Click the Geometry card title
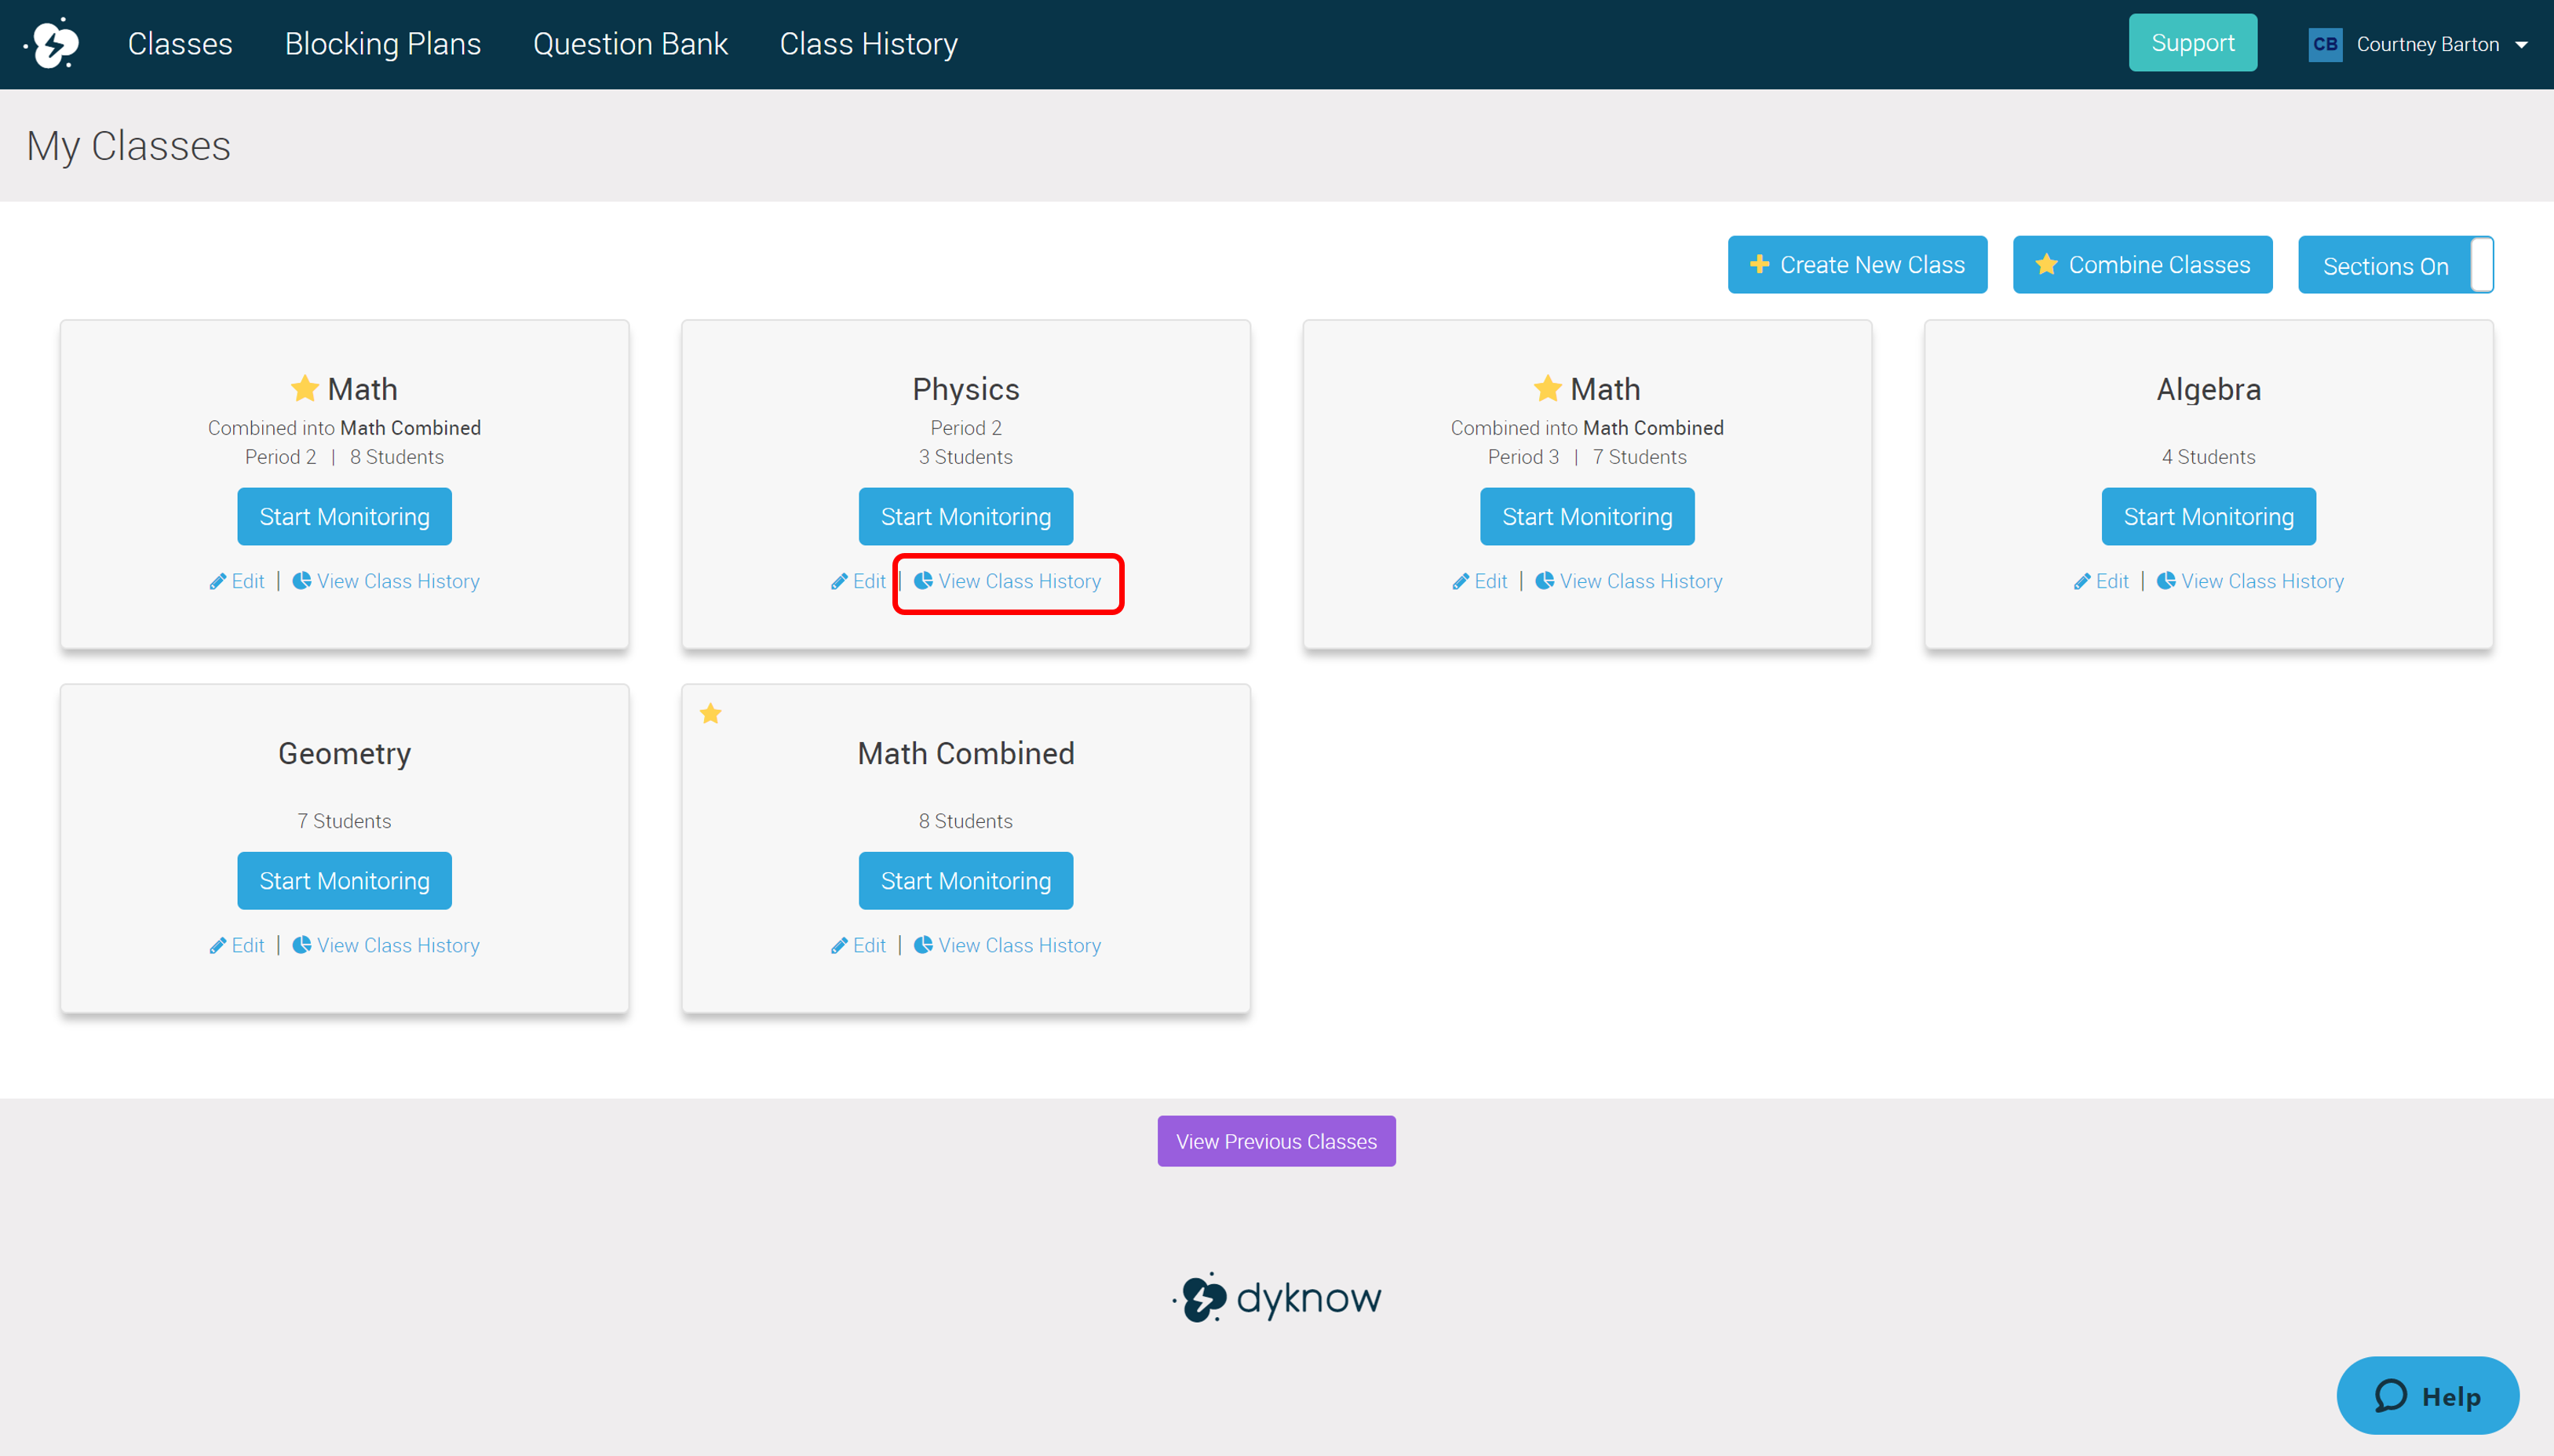This screenshot has height=1456, width=2554. click(x=344, y=753)
